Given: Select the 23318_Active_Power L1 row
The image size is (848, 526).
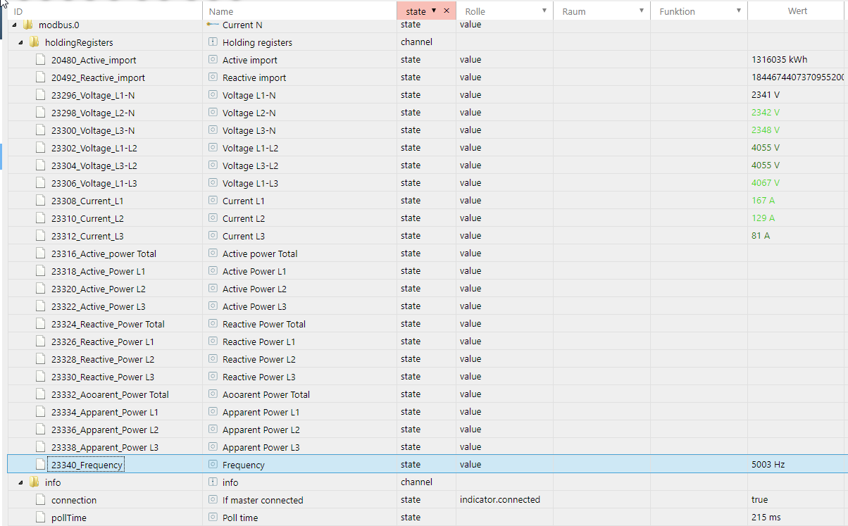Looking at the screenshot, I should [428, 271].
